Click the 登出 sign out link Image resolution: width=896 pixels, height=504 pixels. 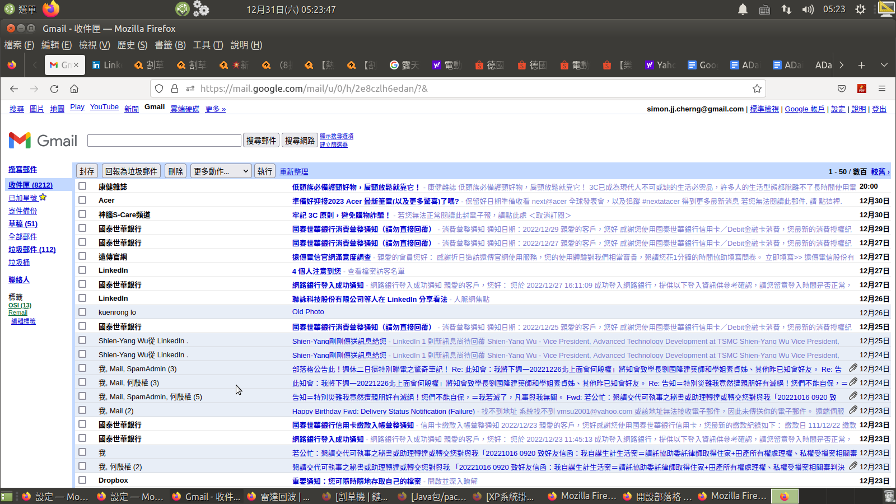(879, 109)
